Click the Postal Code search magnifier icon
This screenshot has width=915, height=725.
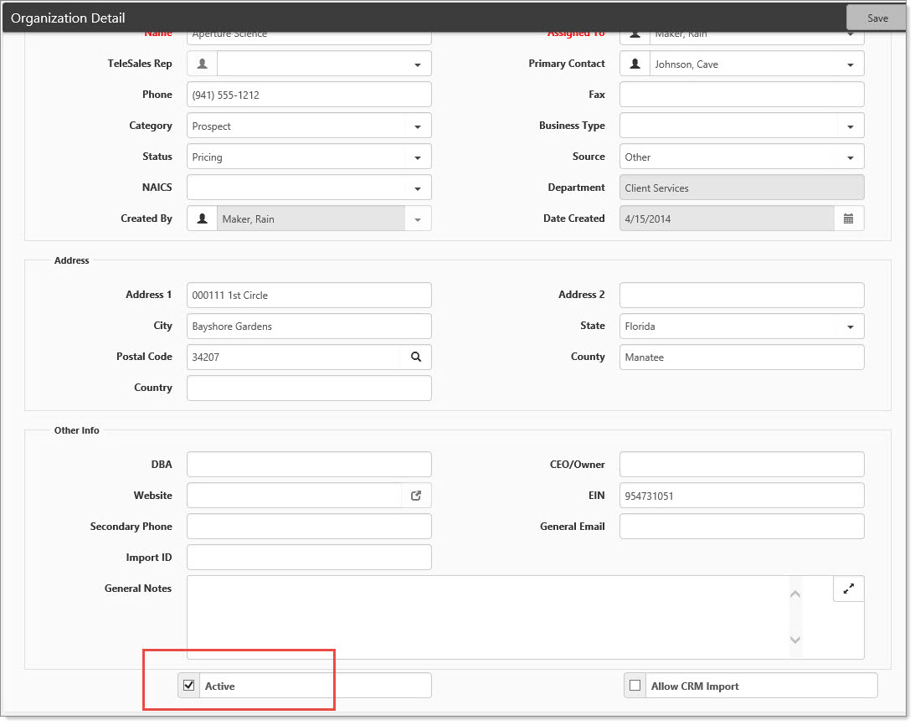pos(416,357)
